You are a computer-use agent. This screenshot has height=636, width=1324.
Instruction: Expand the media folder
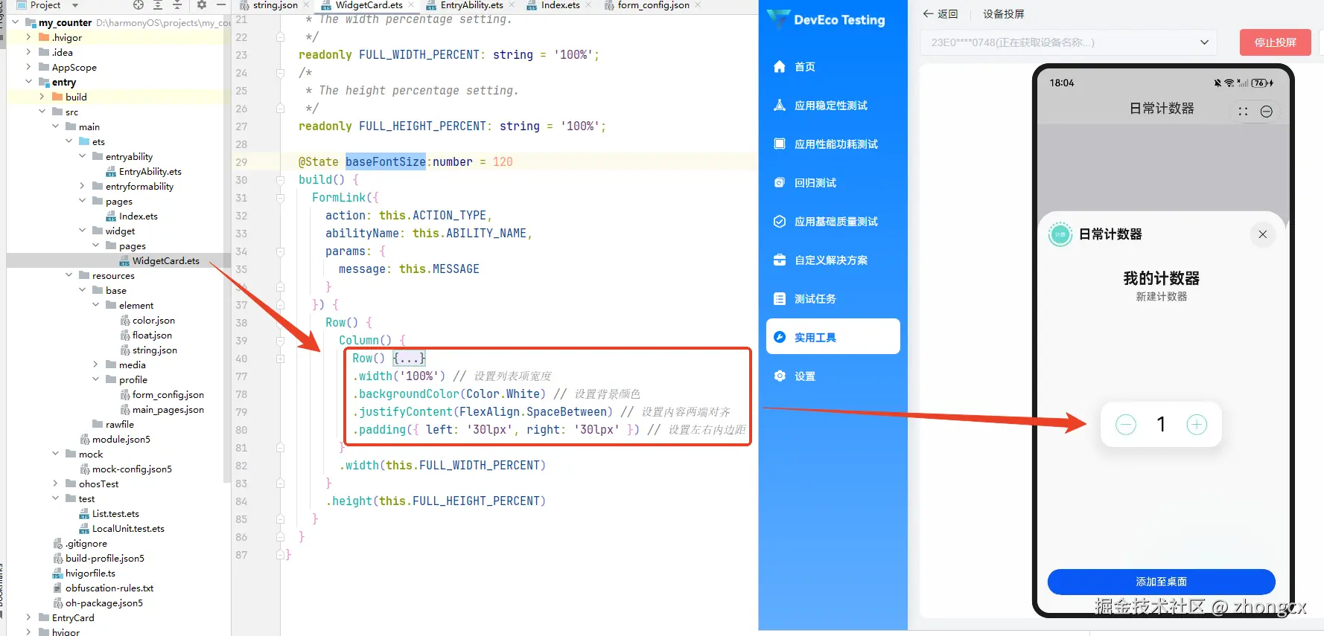pyautogui.click(x=96, y=364)
